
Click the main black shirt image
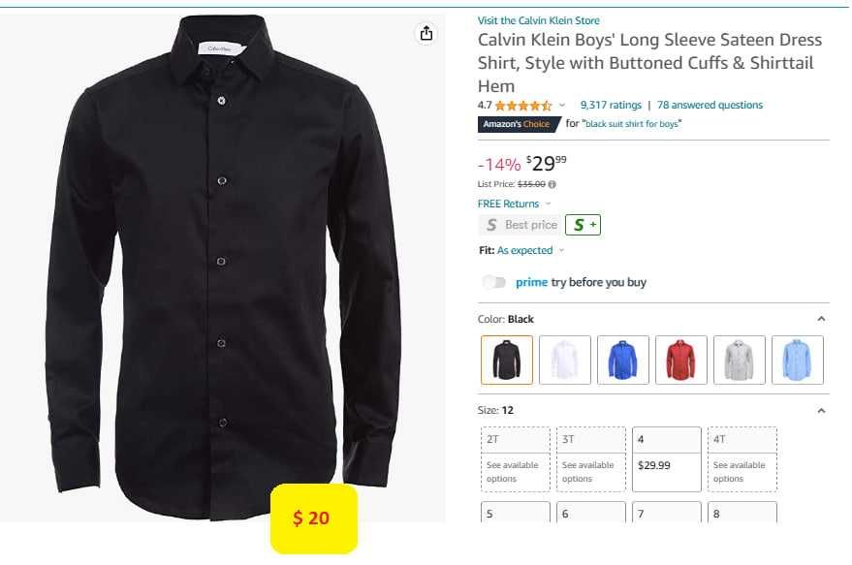tap(221, 262)
